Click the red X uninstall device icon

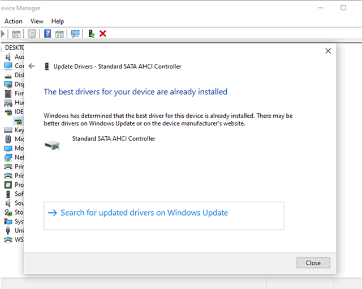(103, 34)
